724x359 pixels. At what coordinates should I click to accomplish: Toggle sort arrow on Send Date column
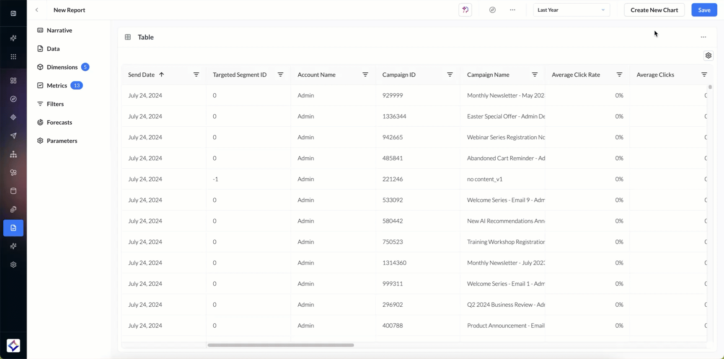(x=161, y=74)
